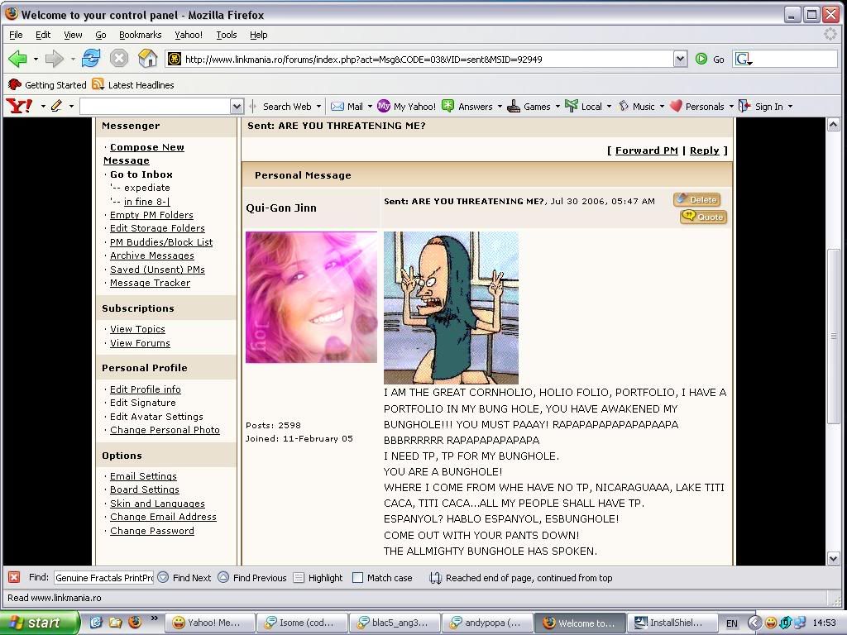Open Yahoo Local toolbar button
Viewport: 847px width, 635px height.
click(583, 107)
